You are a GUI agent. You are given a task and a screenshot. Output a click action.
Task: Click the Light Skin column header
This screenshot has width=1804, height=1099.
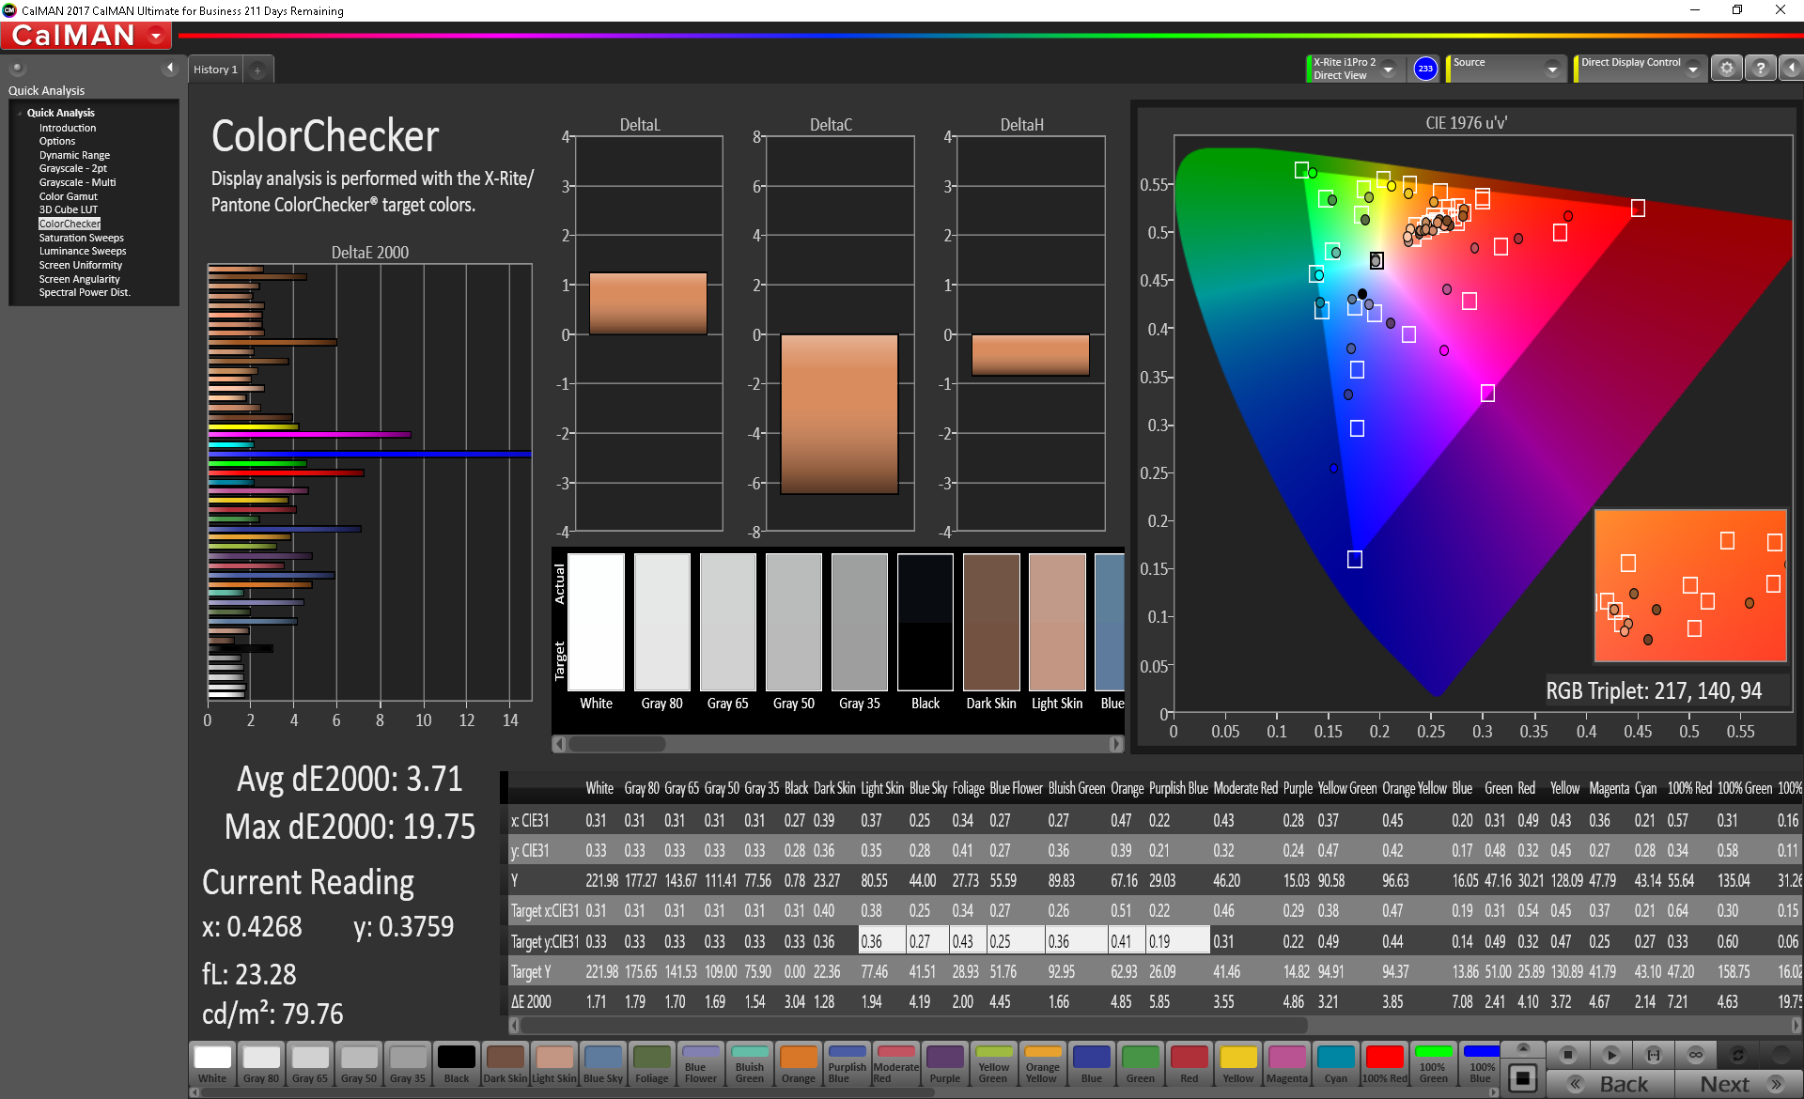882,788
